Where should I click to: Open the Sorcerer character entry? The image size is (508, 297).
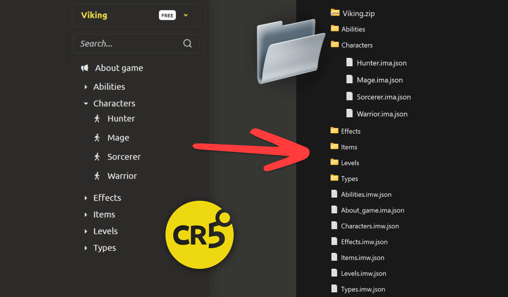coord(124,157)
